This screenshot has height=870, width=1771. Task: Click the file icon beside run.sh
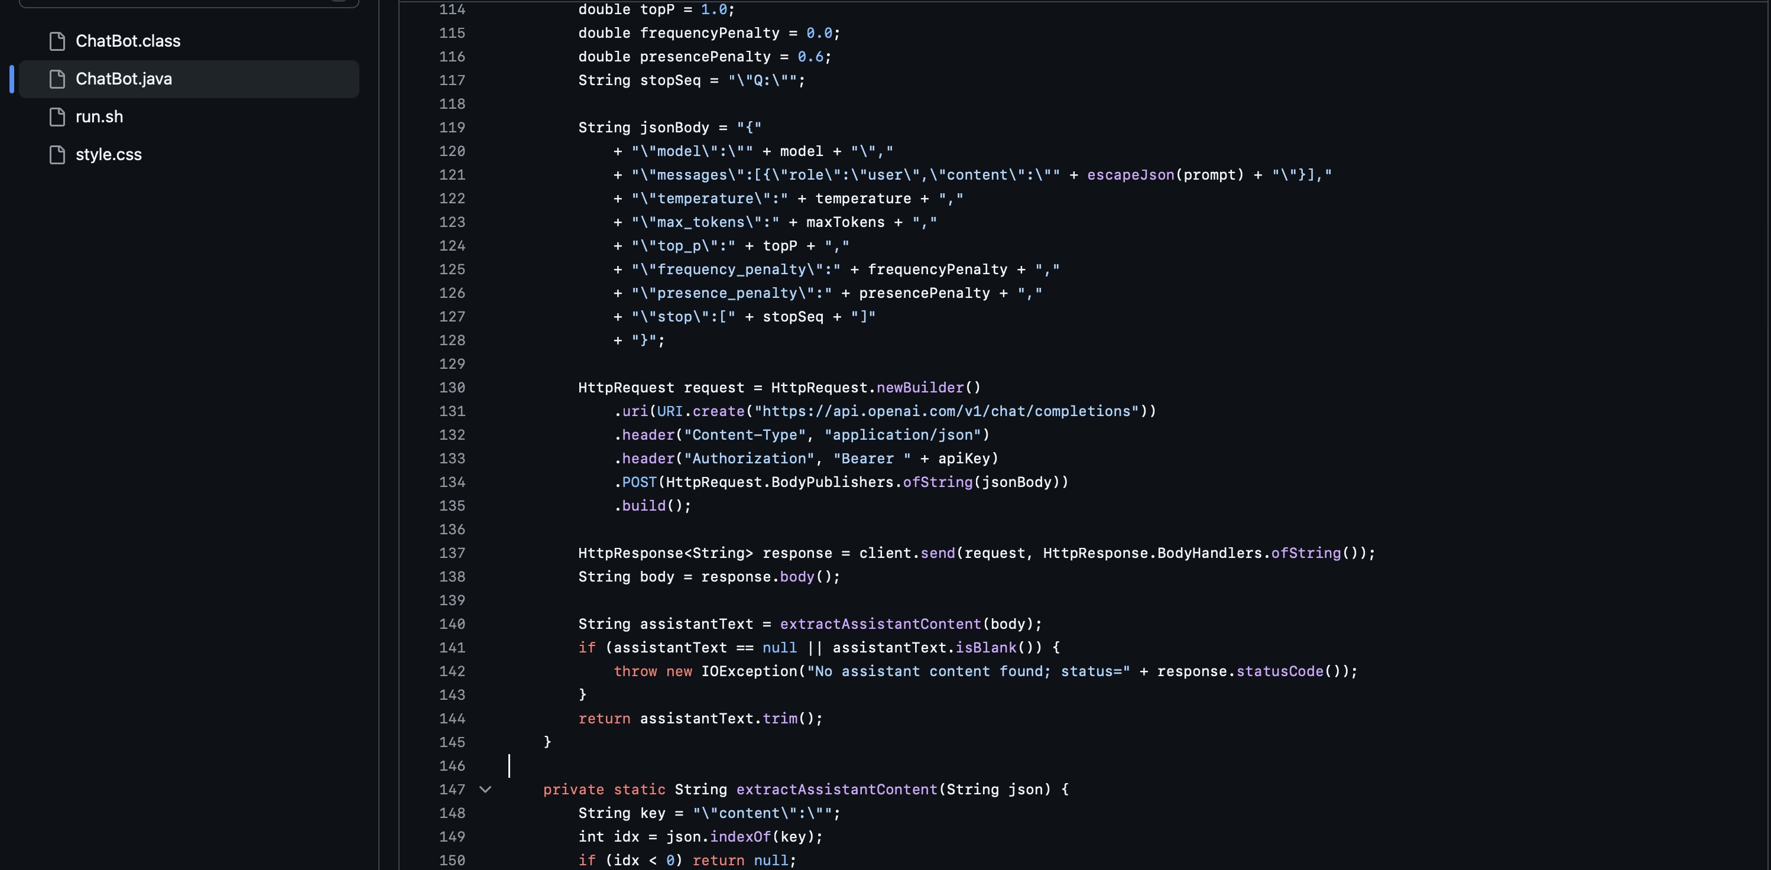pyautogui.click(x=57, y=117)
